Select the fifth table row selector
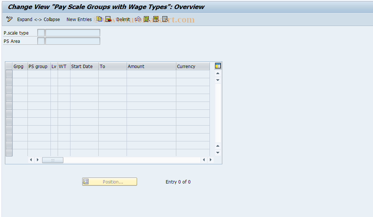The width and height of the screenshot is (373, 217). tap(9, 106)
